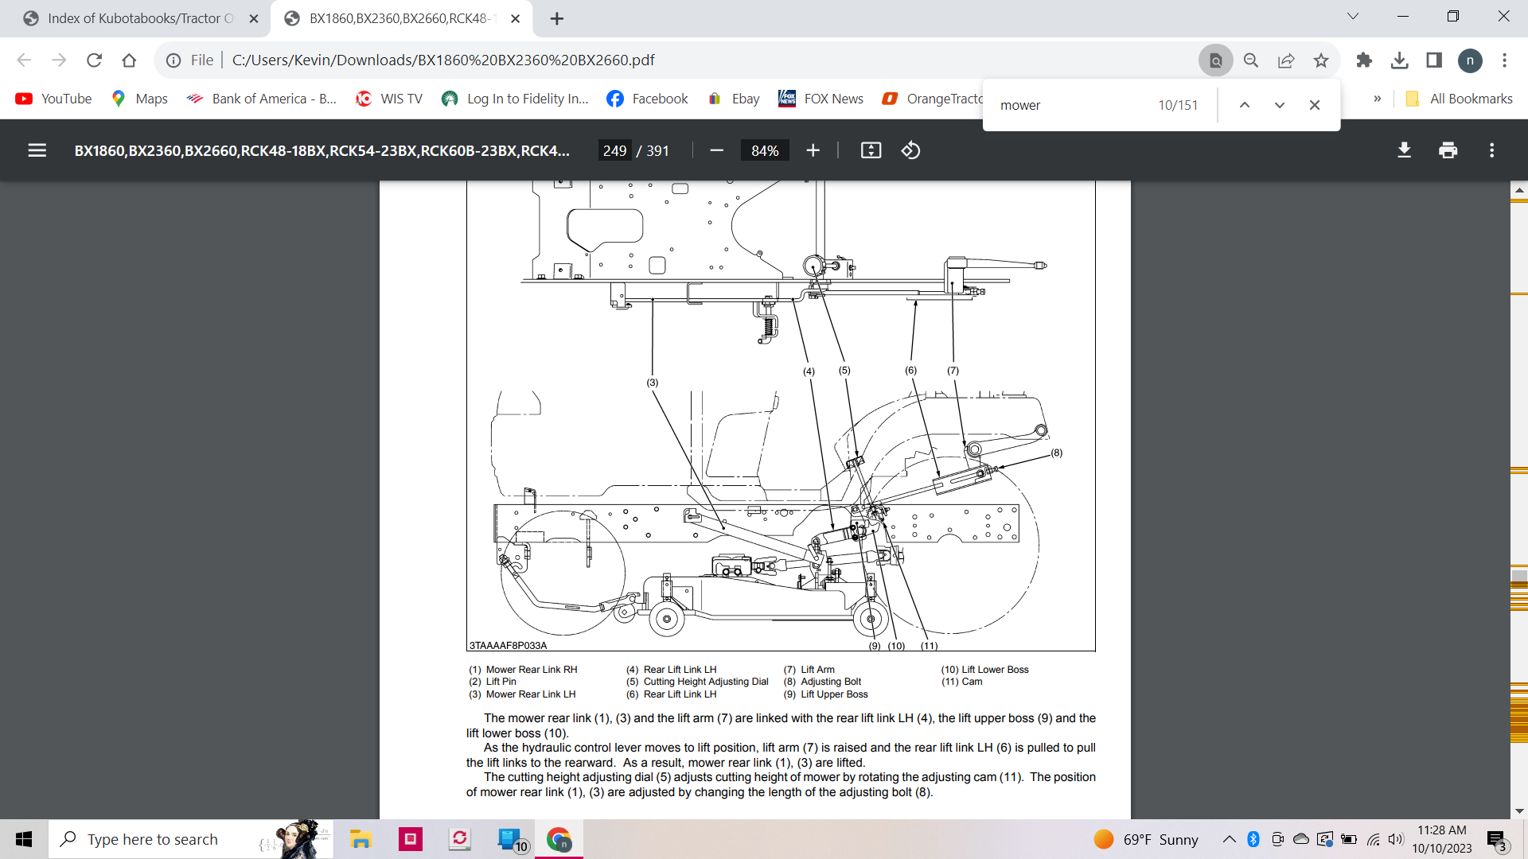Open Bank of America bookmark
Image resolution: width=1528 pixels, height=859 pixels.
click(x=261, y=99)
